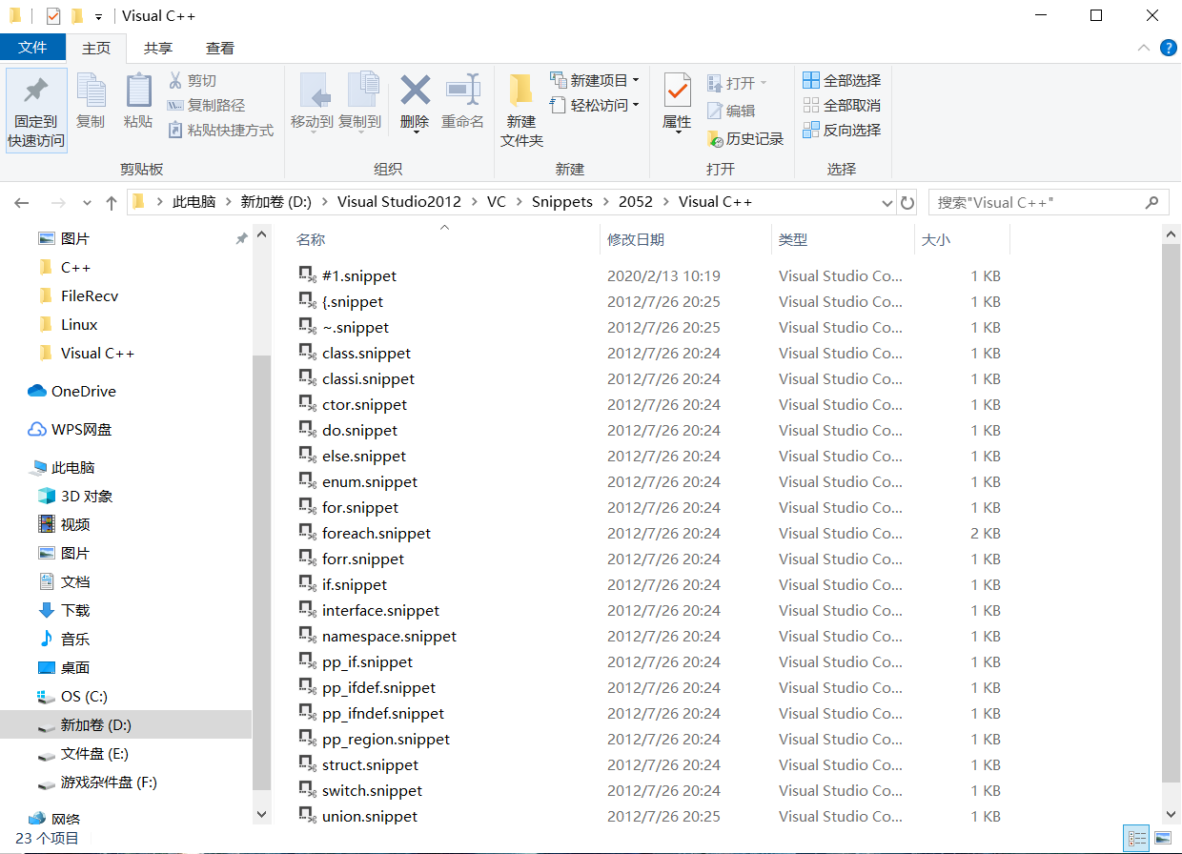
Task: Open 3D 对象 in navigation pane
Action: [x=75, y=497]
